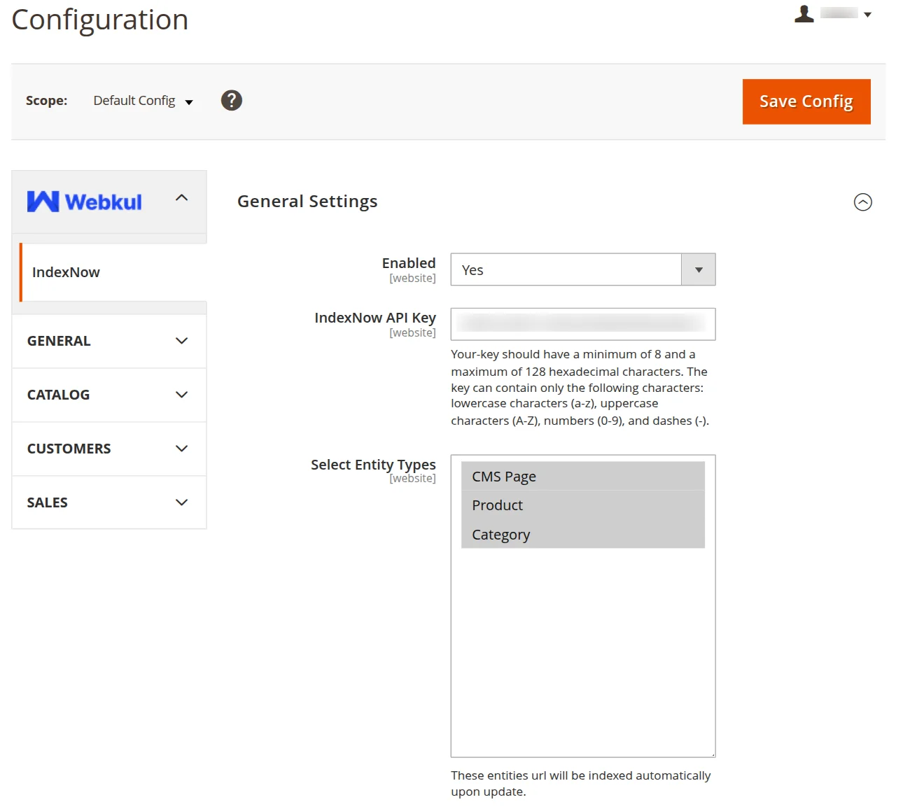Click the entity list resize handle
The height and width of the screenshot is (809, 910).
point(713,754)
